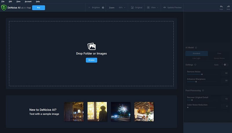The height and width of the screenshot is (133, 232).
Task: Click the Browse button
Action: tap(91, 60)
